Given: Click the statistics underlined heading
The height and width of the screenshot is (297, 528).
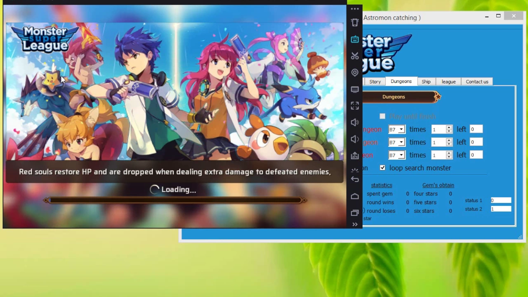Looking at the screenshot, I should [x=382, y=185].
